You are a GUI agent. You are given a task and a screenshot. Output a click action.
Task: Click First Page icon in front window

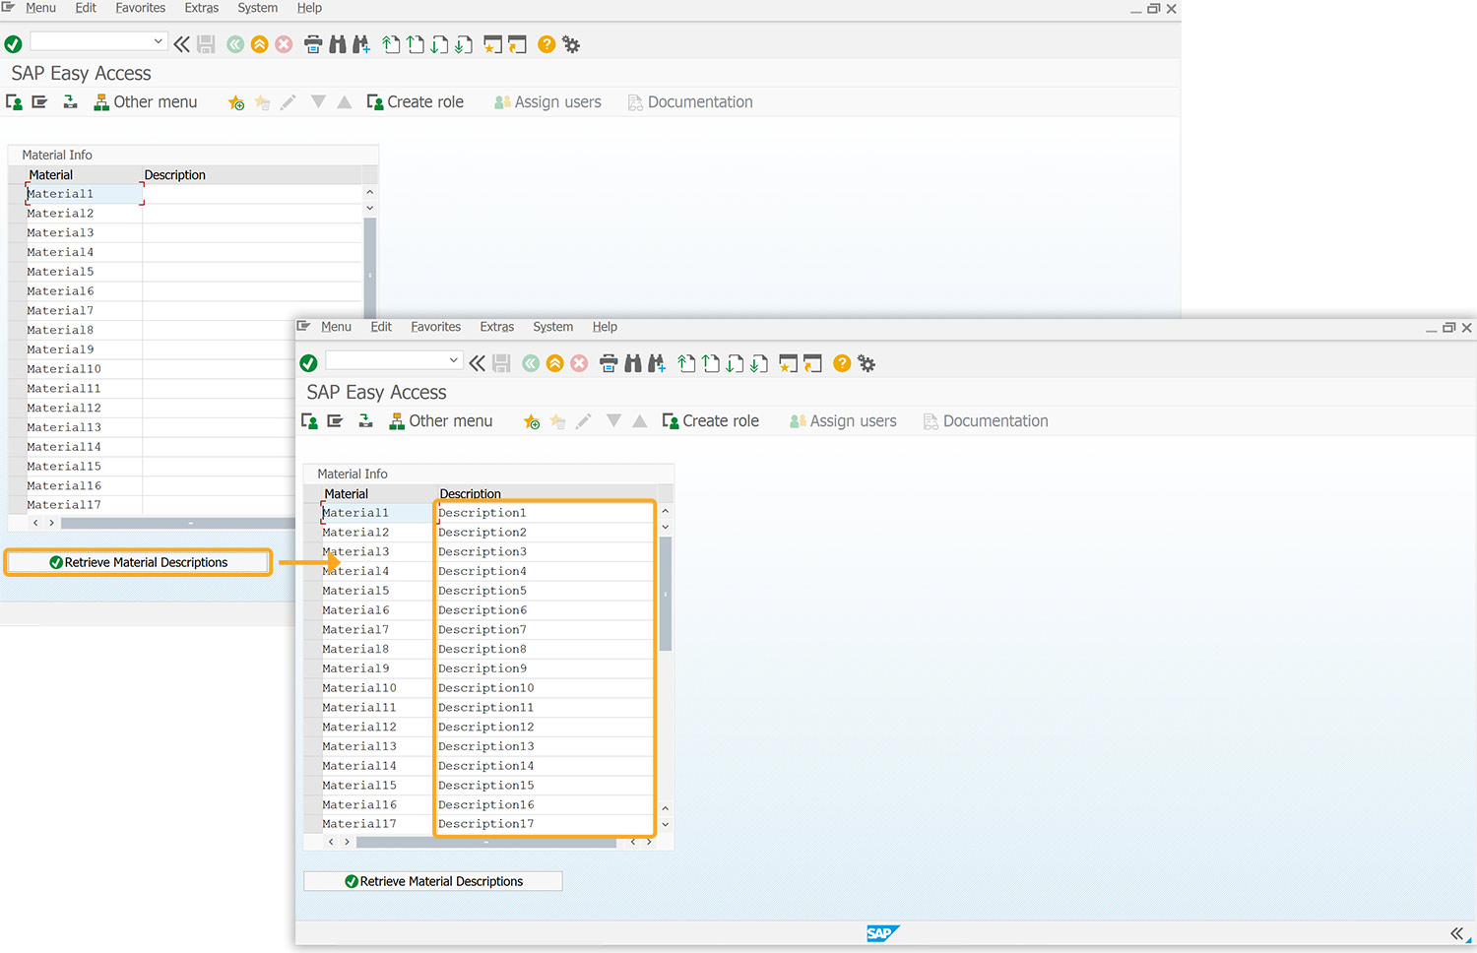(687, 363)
